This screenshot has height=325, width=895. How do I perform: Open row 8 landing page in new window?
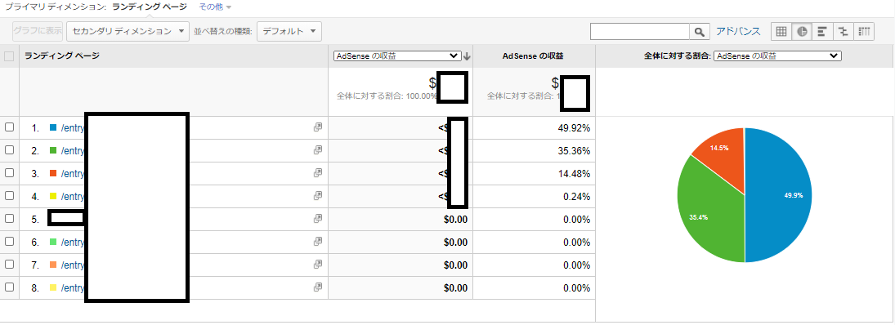pyautogui.click(x=318, y=287)
